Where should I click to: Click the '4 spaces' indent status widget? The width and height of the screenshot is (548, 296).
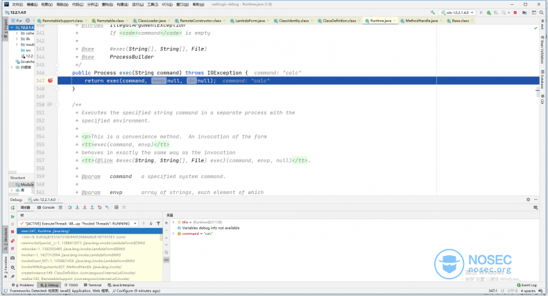528,290
